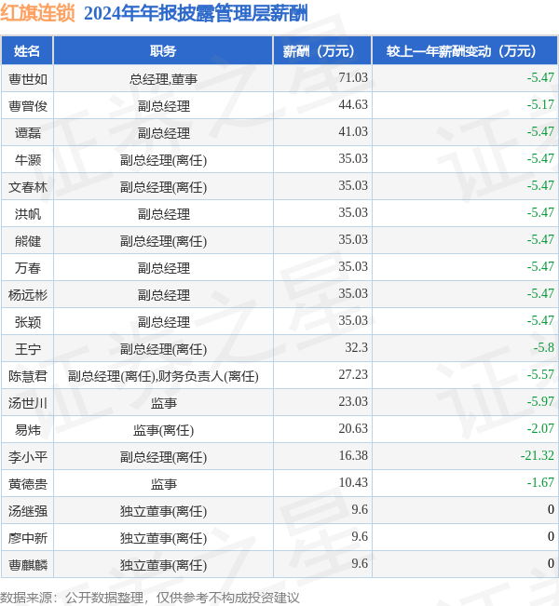Click 监事 title in 黄德贵 row
The height and width of the screenshot is (606, 559).
pyautogui.click(x=163, y=484)
